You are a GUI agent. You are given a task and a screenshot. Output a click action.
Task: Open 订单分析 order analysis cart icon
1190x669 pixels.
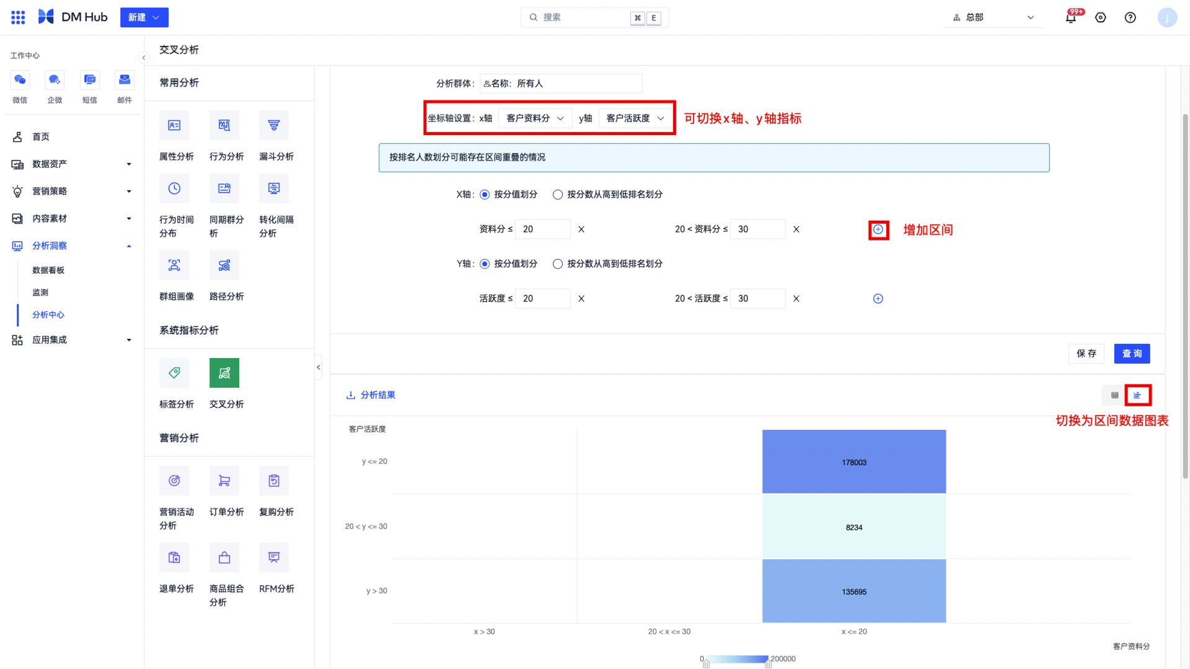pyautogui.click(x=224, y=481)
